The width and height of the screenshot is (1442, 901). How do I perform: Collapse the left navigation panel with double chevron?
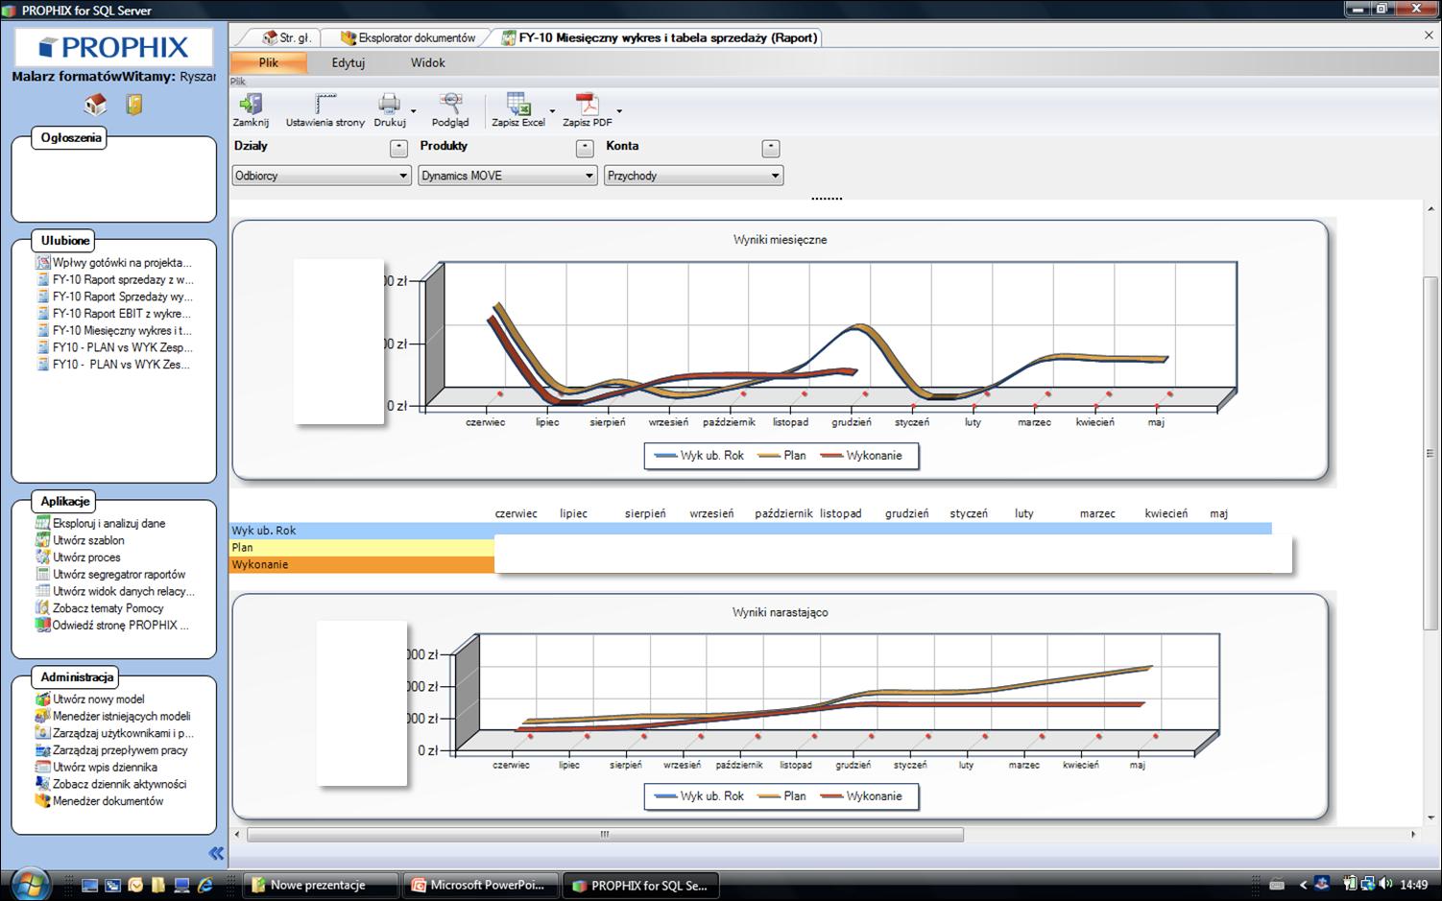coord(216,853)
